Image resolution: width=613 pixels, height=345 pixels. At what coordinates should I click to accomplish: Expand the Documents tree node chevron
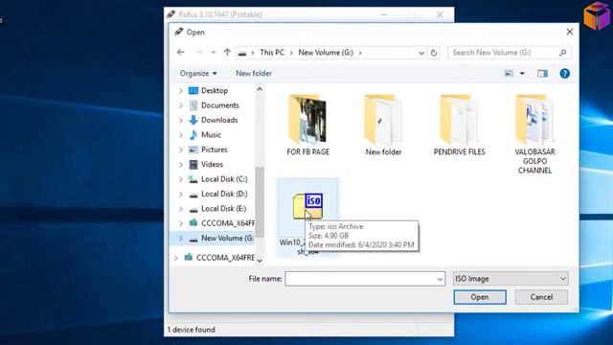[x=181, y=105]
